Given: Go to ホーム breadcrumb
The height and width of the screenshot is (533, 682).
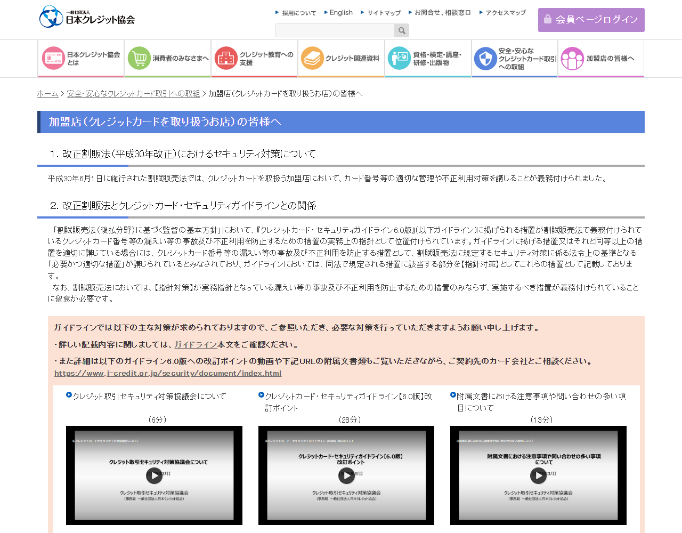Looking at the screenshot, I should (x=47, y=94).
